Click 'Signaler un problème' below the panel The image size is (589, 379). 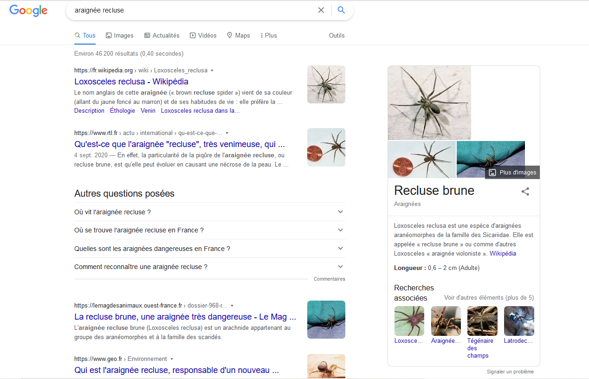pyautogui.click(x=510, y=372)
